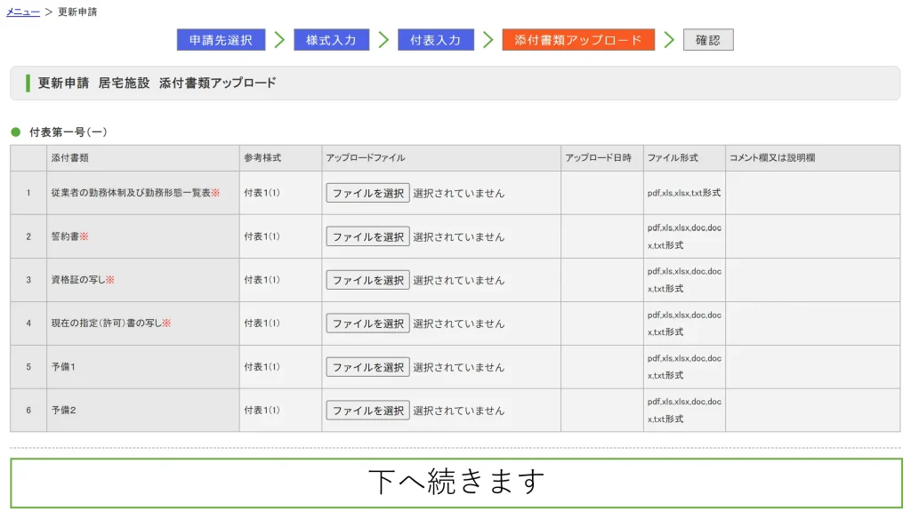Open the 様式入力 step
This screenshot has width=911, height=519.
[331, 39]
